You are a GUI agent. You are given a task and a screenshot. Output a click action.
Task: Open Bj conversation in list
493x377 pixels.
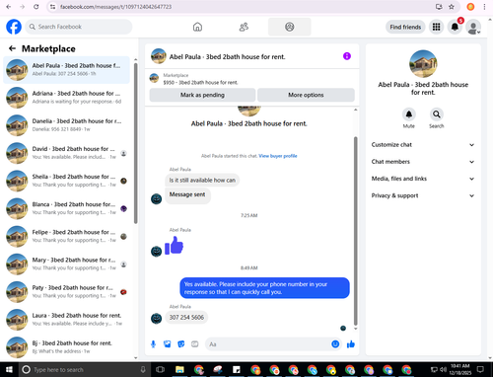(66, 347)
